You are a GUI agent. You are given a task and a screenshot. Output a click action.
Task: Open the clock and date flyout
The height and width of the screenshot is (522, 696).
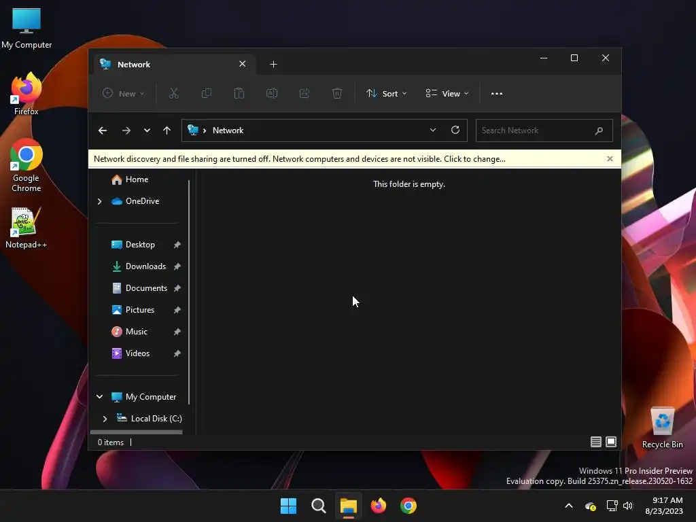(x=664, y=506)
